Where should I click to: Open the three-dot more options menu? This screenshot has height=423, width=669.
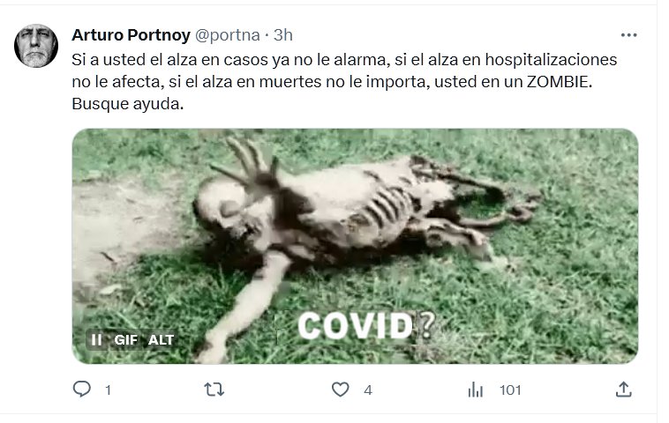click(628, 35)
